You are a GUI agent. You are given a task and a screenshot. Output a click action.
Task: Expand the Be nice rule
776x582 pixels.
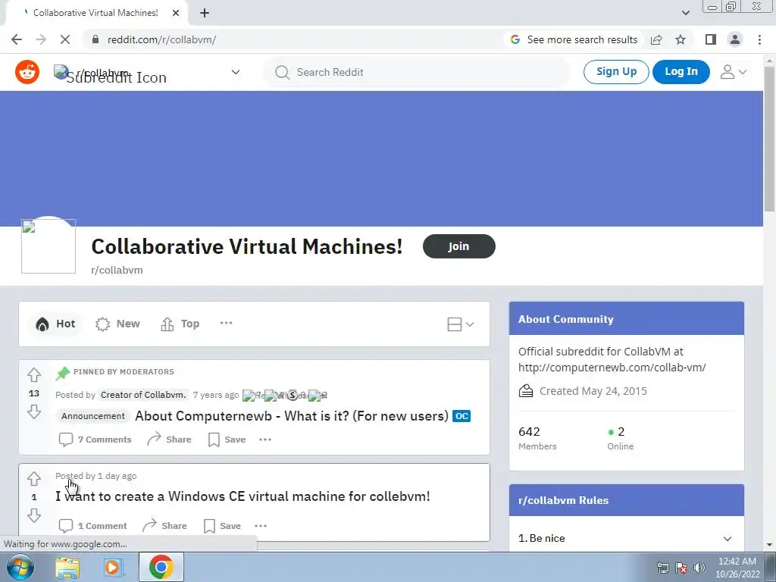627,539
